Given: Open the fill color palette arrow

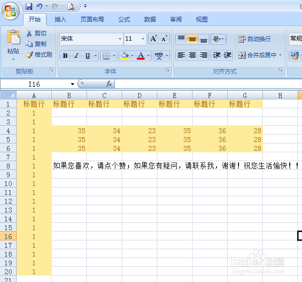Looking at the screenshot, I should (x=132, y=56).
